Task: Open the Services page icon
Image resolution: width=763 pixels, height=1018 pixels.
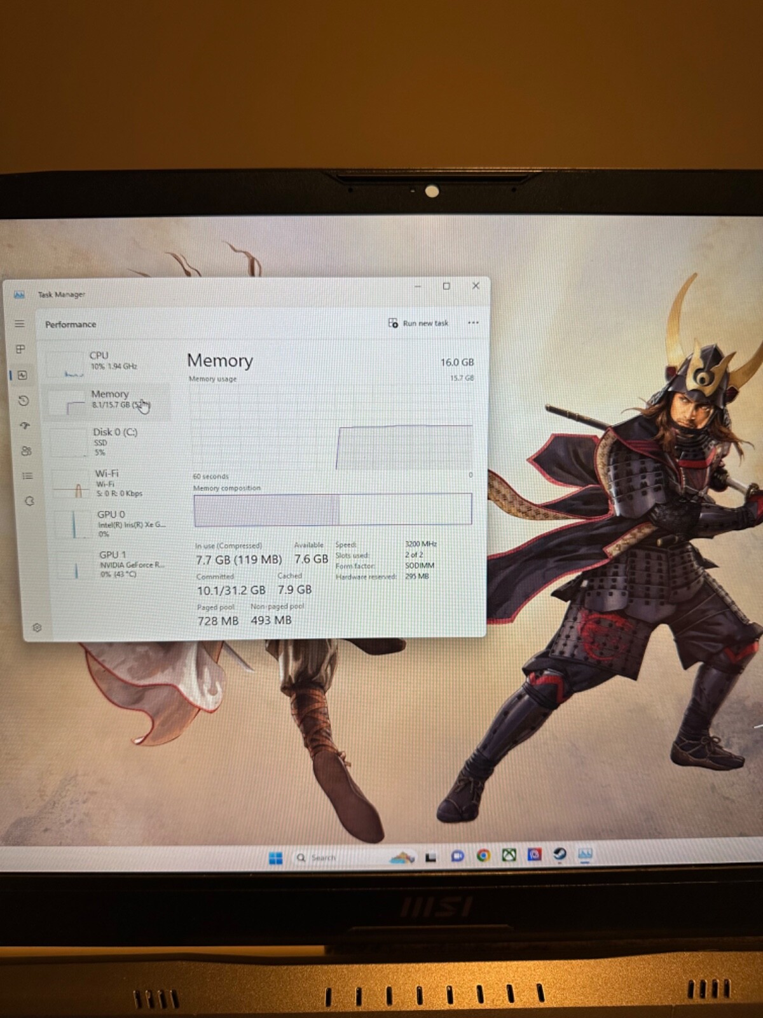Action: pos(29,501)
